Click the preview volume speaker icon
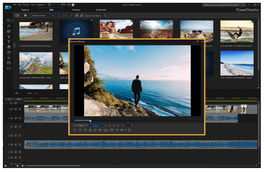Screen dimensions: 264x172 pos(117,130)
